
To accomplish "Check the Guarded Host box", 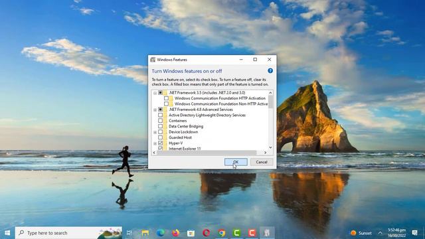I will point(160,137).
